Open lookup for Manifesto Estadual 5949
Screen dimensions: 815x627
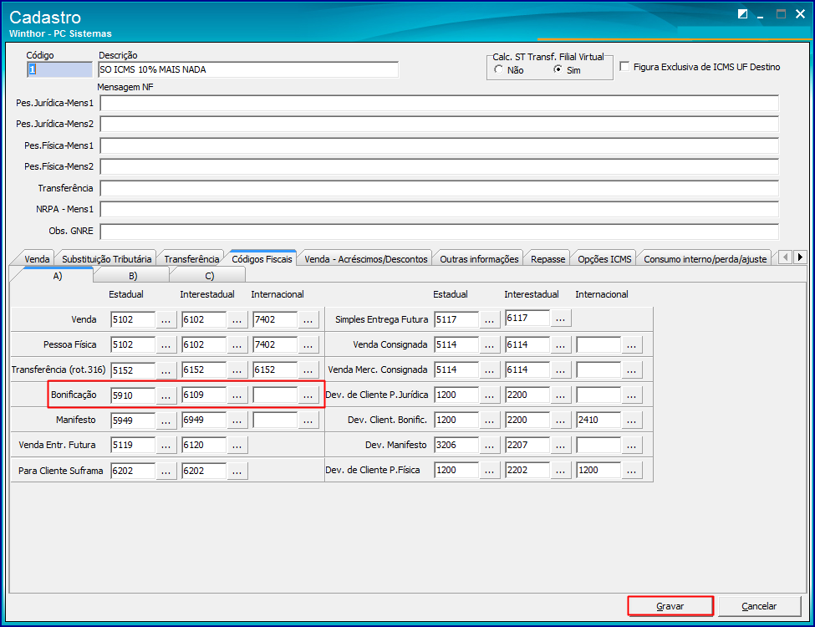coord(166,420)
